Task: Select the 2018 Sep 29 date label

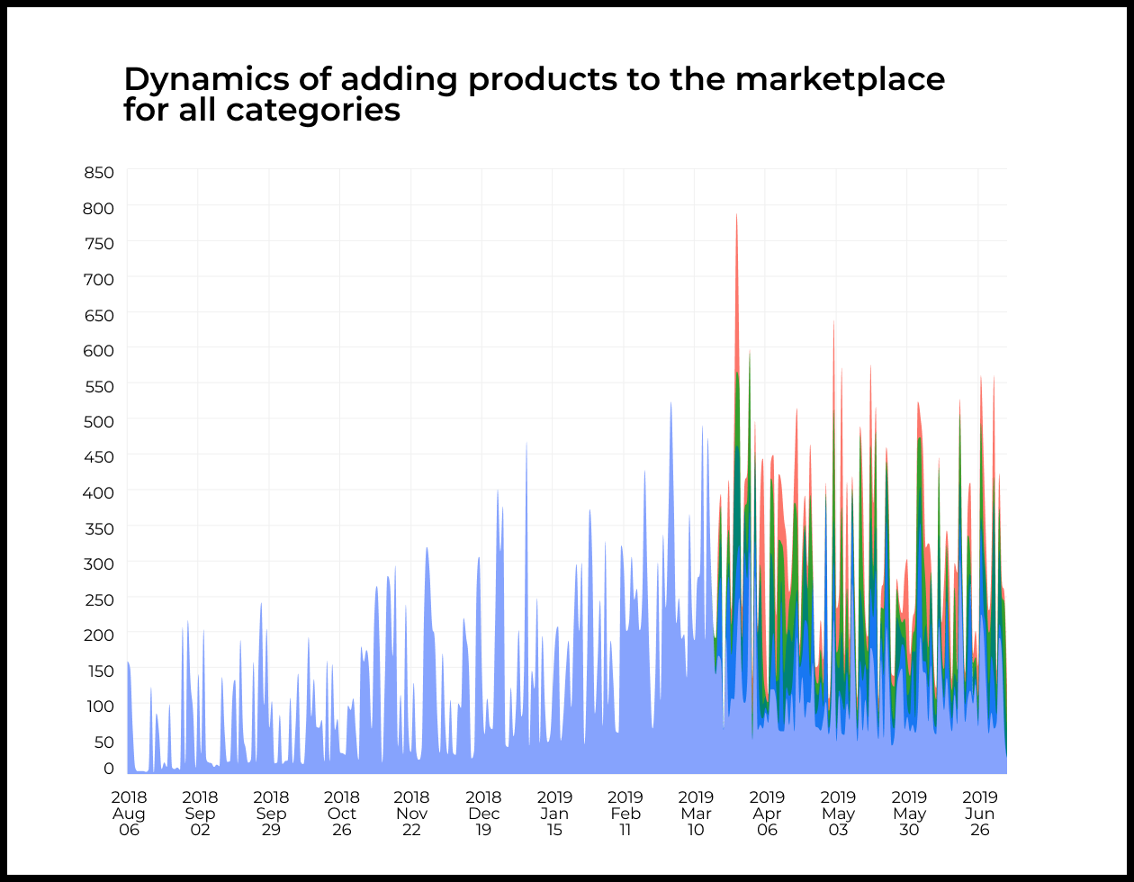Action: coord(271,813)
